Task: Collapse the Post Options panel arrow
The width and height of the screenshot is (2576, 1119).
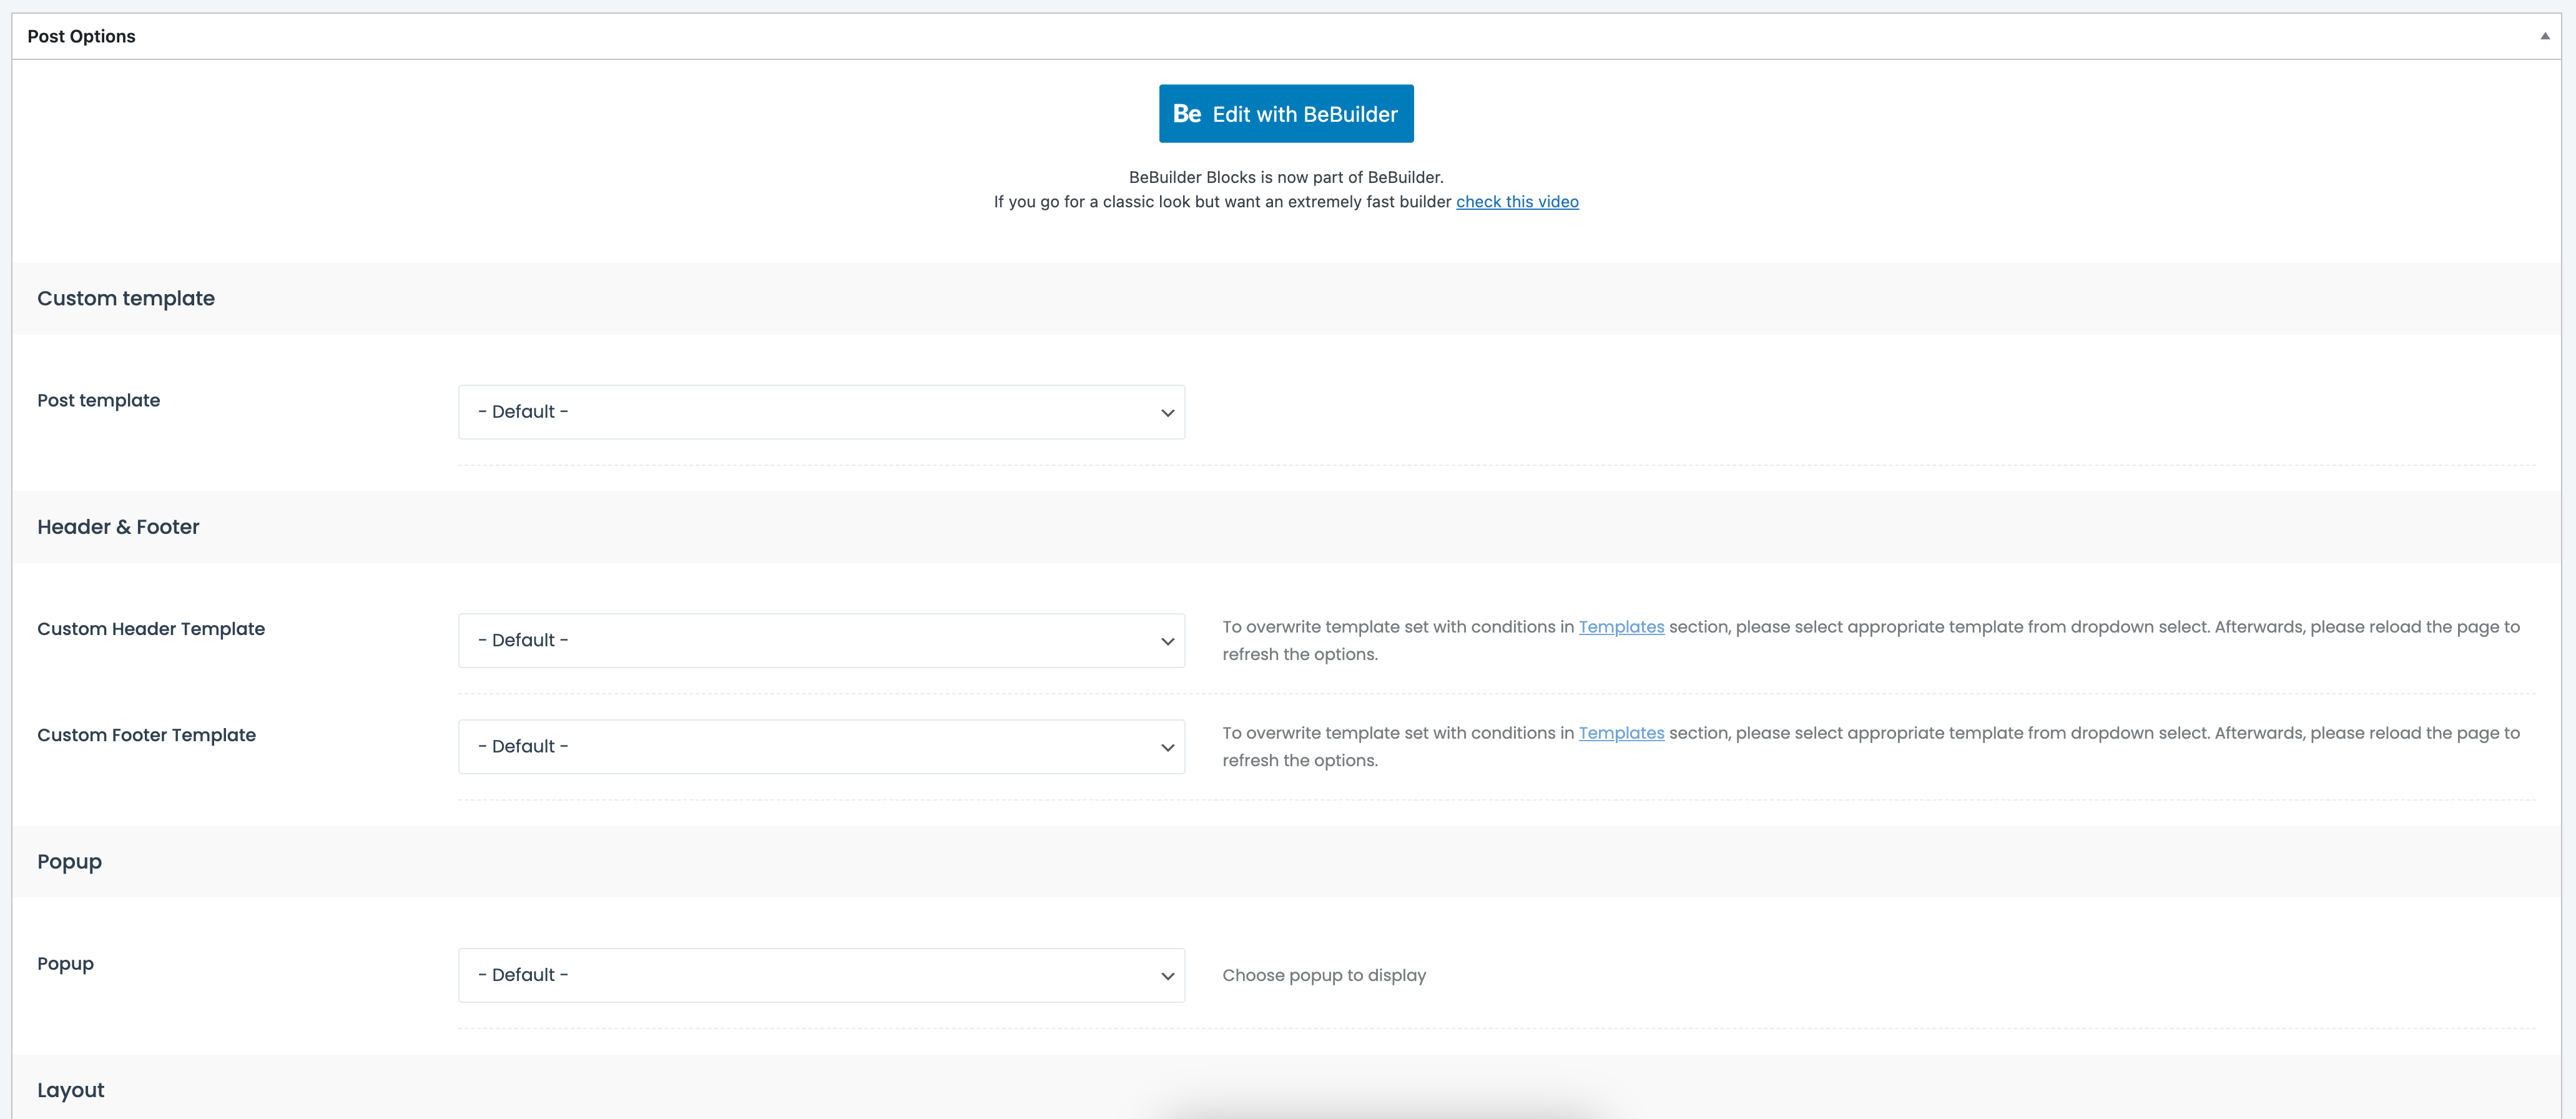Action: click(2545, 36)
